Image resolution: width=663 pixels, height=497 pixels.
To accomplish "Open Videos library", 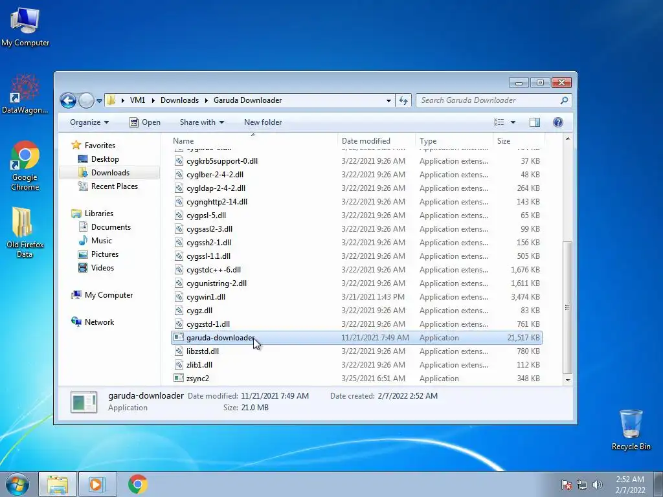I will pos(102,267).
